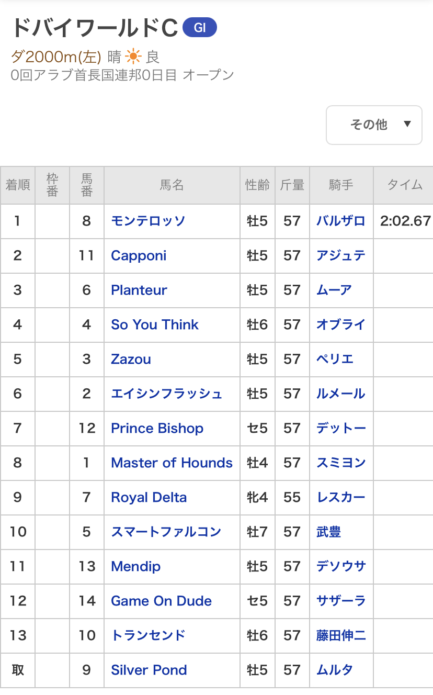The width and height of the screenshot is (433, 695).
Task: Click the タイム column header
Action: [404, 185]
